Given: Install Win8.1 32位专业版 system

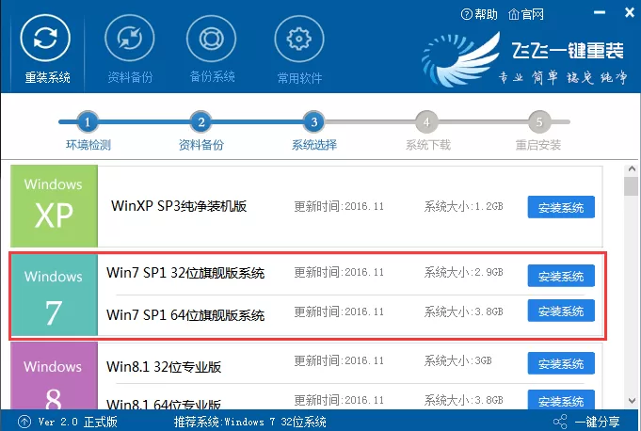Looking at the screenshot, I should point(561,363).
